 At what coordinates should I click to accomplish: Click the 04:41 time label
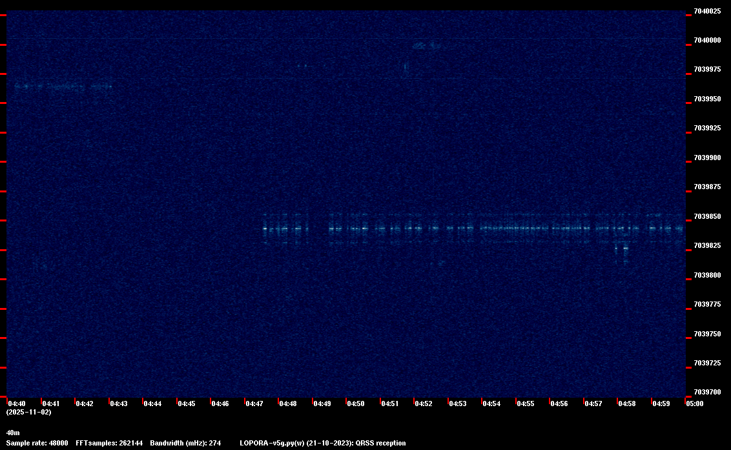51,404
